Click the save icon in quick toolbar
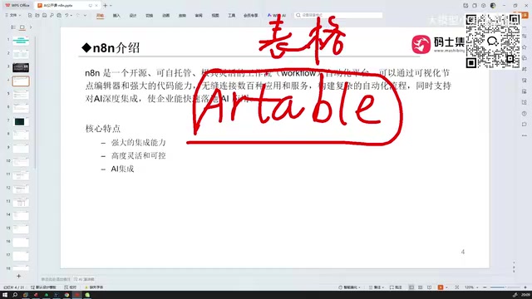 (44, 15)
